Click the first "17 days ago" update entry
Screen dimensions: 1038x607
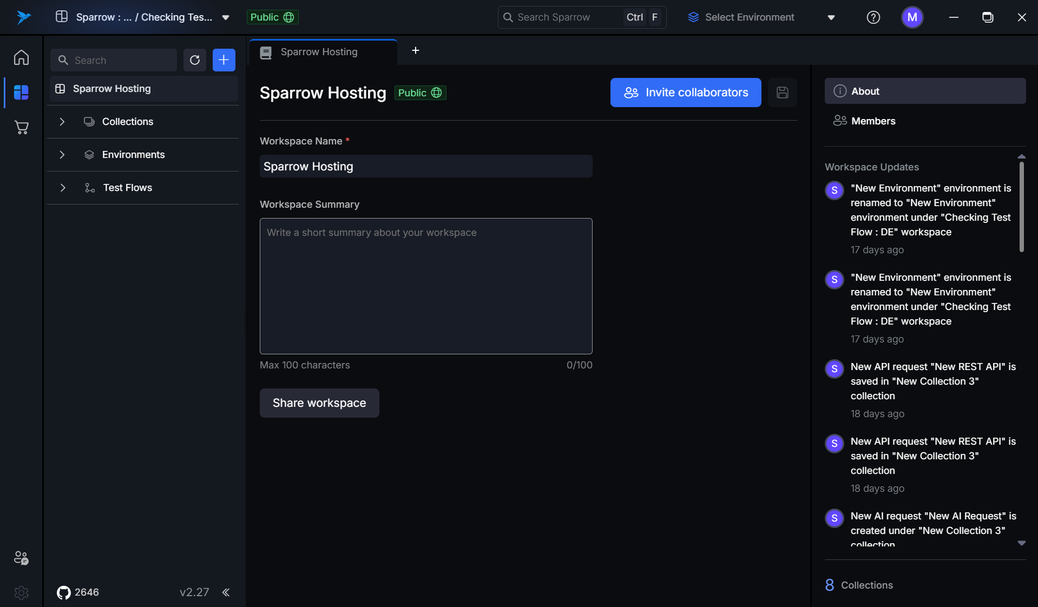click(920, 219)
